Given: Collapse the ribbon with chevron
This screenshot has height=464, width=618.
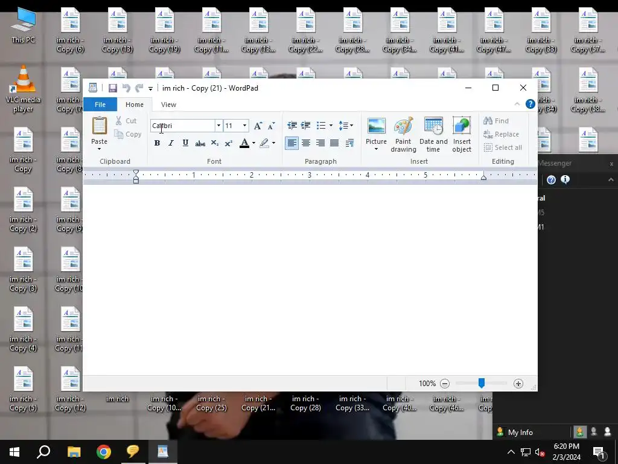Looking at the screenshot, I should pyautogui.click(x=517, y=104).
